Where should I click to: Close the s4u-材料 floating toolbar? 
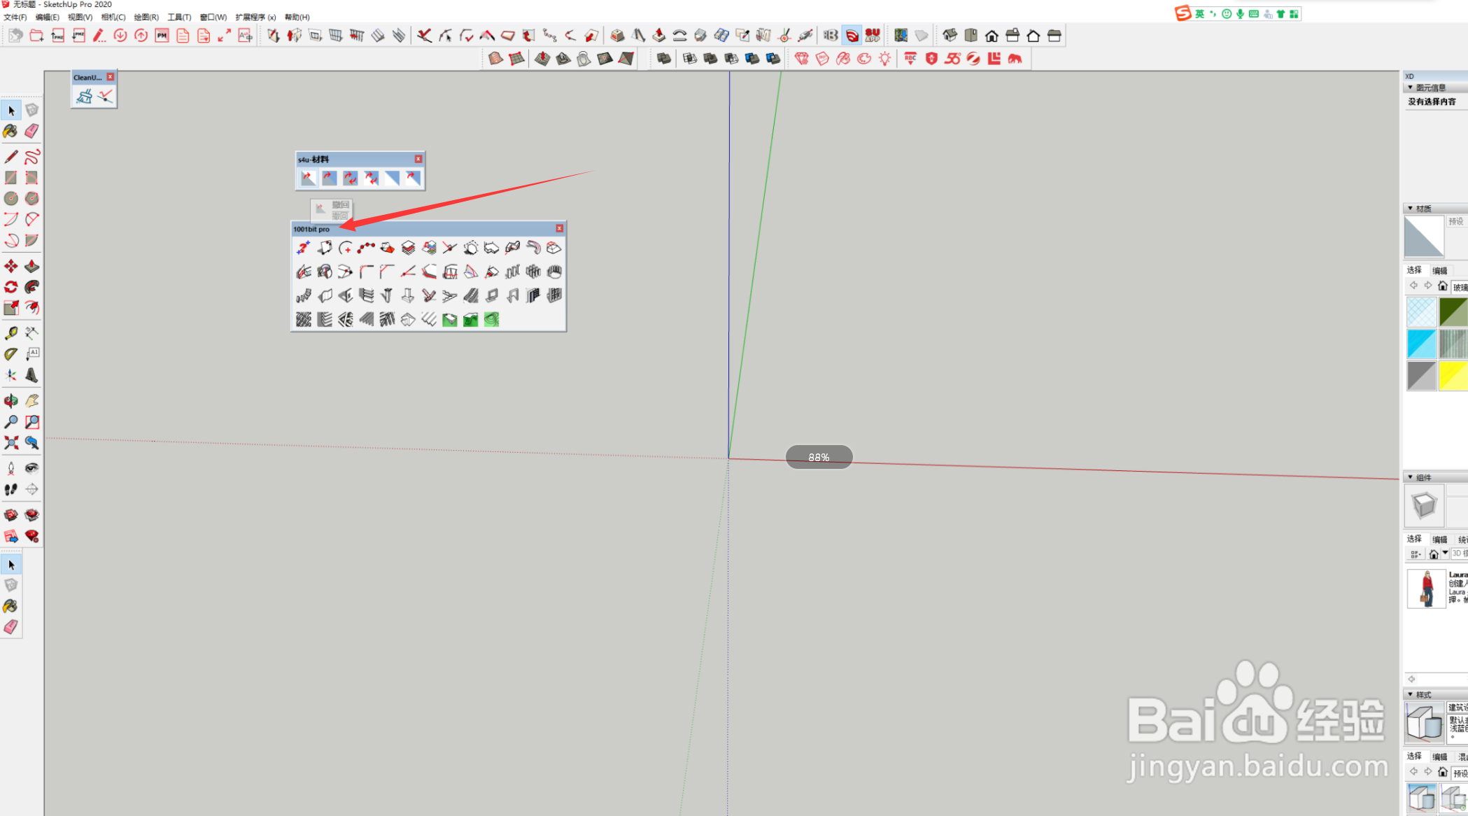[418, 159]
